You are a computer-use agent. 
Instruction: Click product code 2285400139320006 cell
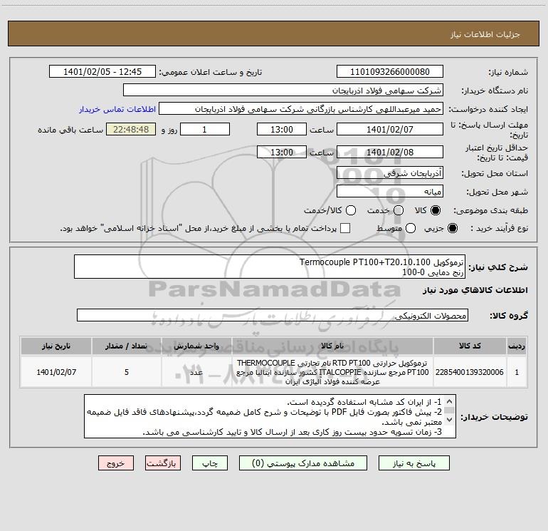(470, 372)
